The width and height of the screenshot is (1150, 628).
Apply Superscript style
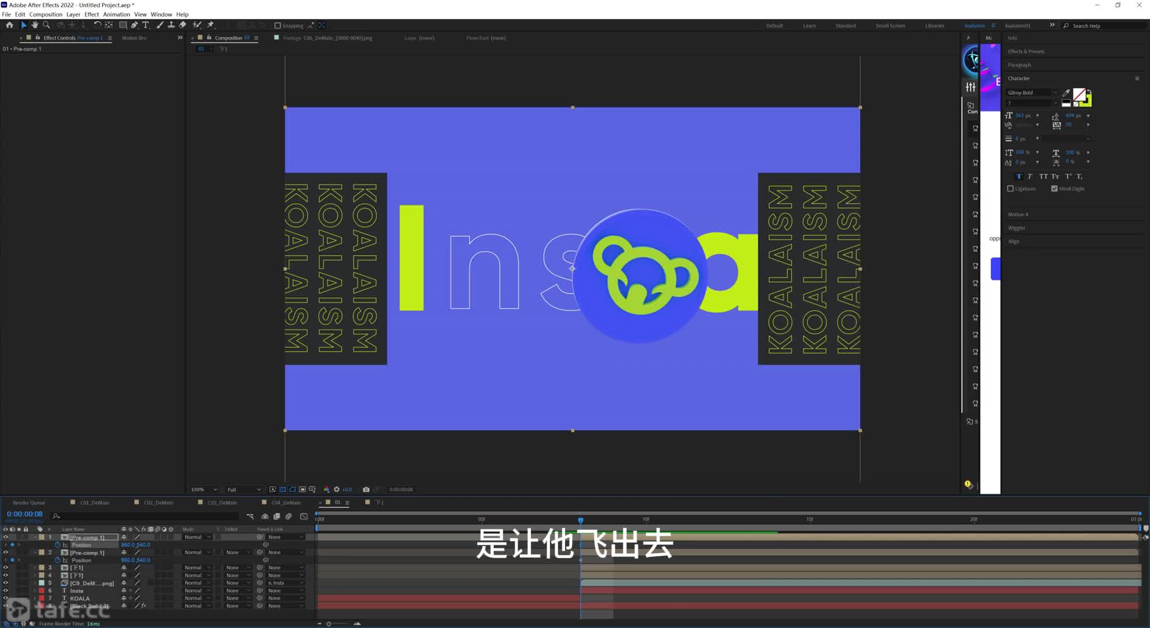(1068, 176)
